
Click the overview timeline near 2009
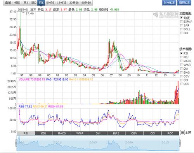(x=129, y=142)
